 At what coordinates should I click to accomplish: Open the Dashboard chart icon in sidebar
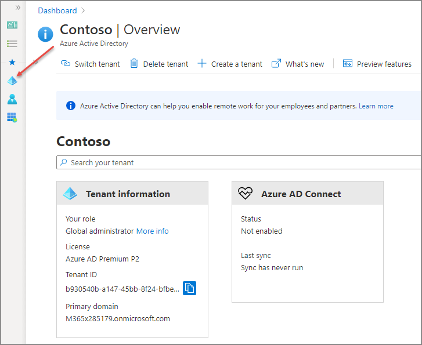tap(12, 25)
